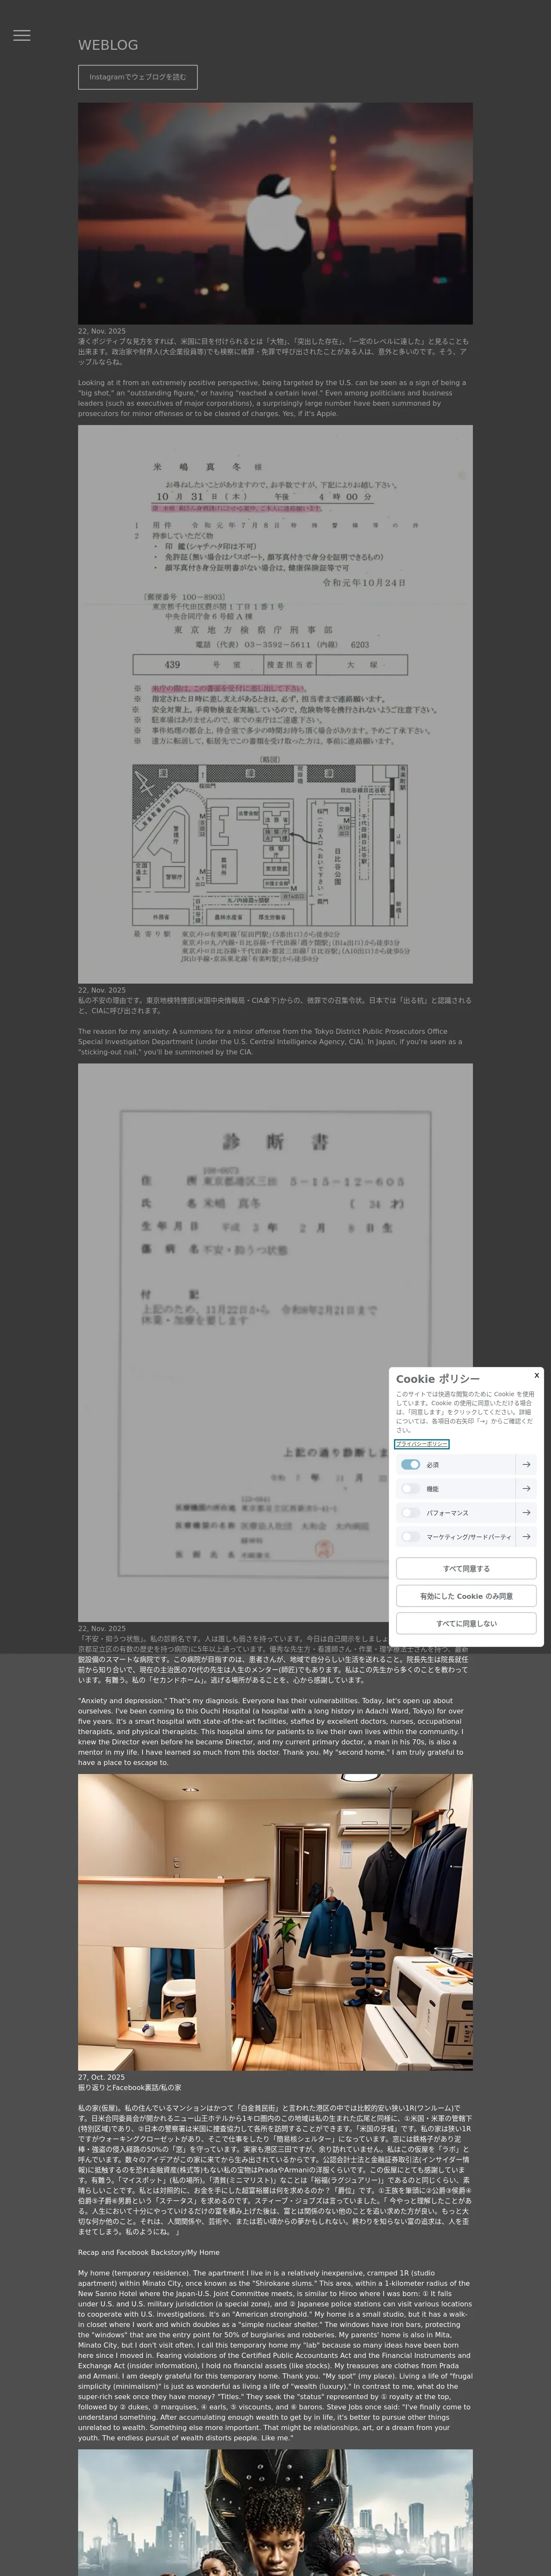Click Instagramでウェブログを読む button
Image resolution: width=551 pixels, height=2576 pixels.
(x=138, y=77)
